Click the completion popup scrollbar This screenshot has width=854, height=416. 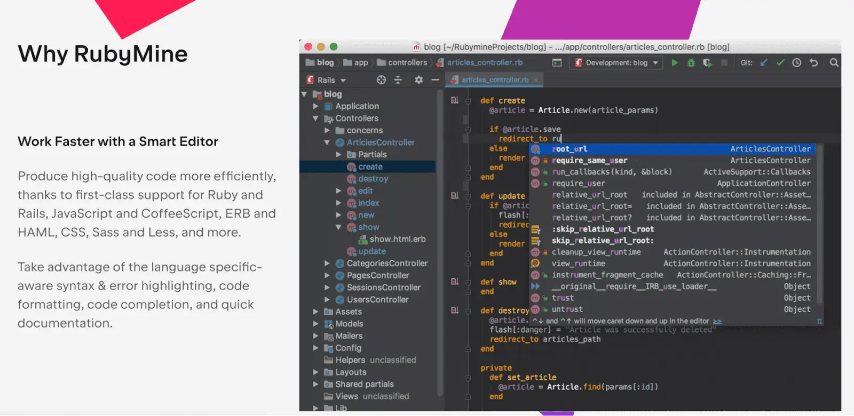click(x=820, y=224)
